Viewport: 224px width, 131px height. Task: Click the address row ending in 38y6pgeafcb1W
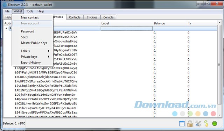coord(65,50)
